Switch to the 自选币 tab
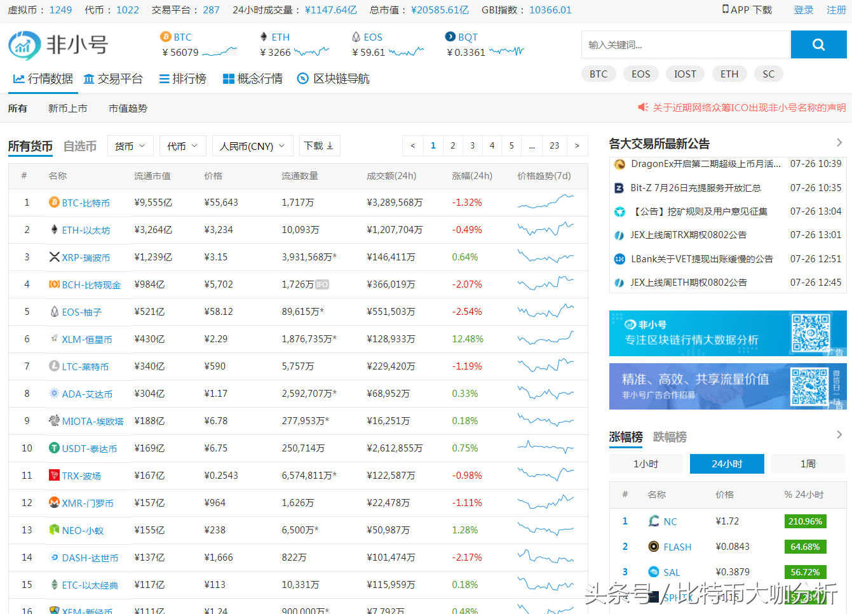The image size is (852, 614). [80, 146]
